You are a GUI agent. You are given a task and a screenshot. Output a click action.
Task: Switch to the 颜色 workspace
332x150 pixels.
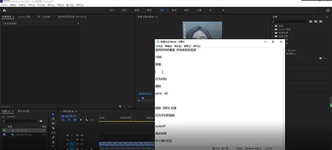pos(149,10)
